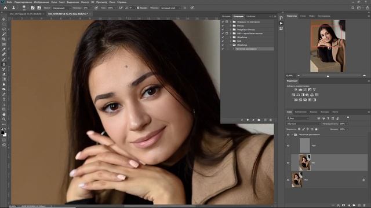Click the lock all attributes icon

pyautogui.click(x=317, y=129)
